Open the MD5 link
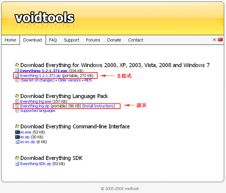This screenshot has width=226, height=193. click(x=88, y=80)
